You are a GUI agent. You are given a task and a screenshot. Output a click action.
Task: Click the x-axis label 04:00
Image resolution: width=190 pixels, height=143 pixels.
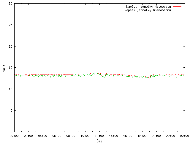[42, 136]
